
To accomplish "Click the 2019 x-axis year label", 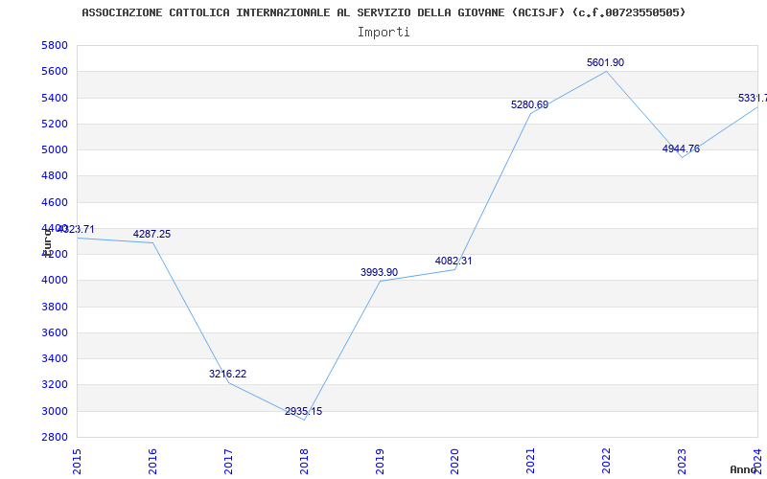I will (380, 462).
